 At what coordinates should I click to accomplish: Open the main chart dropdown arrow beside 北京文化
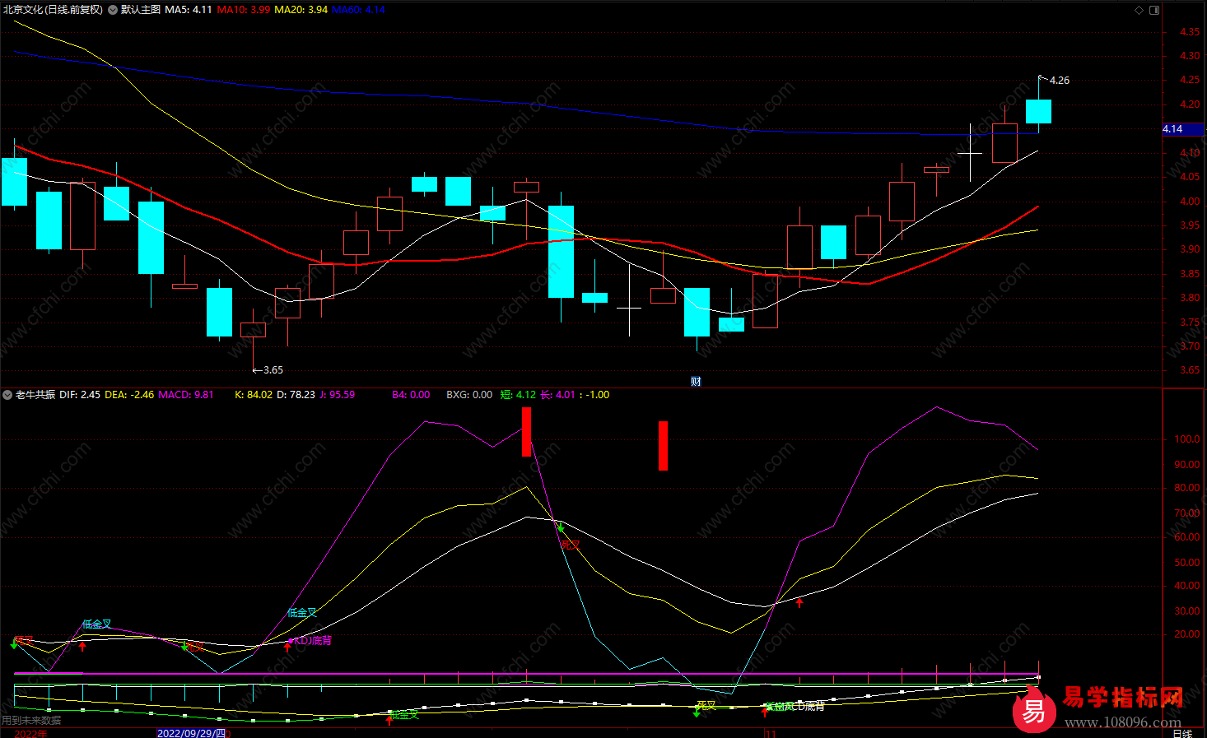pos(112,10)
